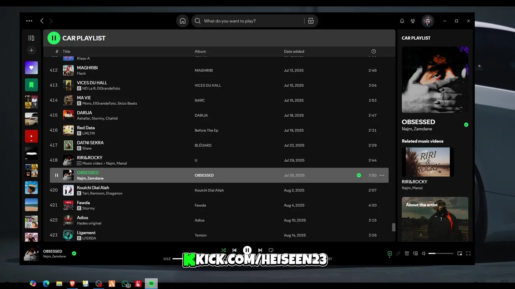The height and width of the screenshot is (289, 515).
Task: Click the lyrics microphone icon
Action: click(398, 254)
